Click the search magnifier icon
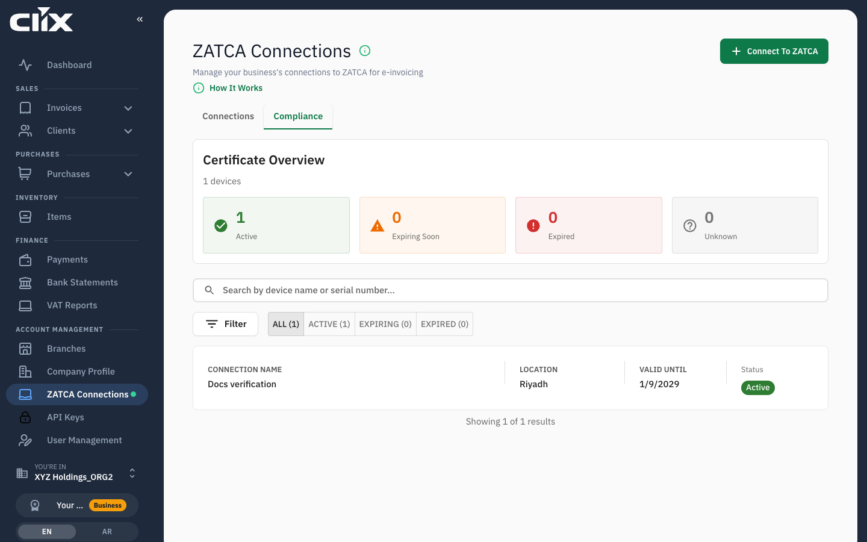867x542 pixels. click(x=210, y=290)
